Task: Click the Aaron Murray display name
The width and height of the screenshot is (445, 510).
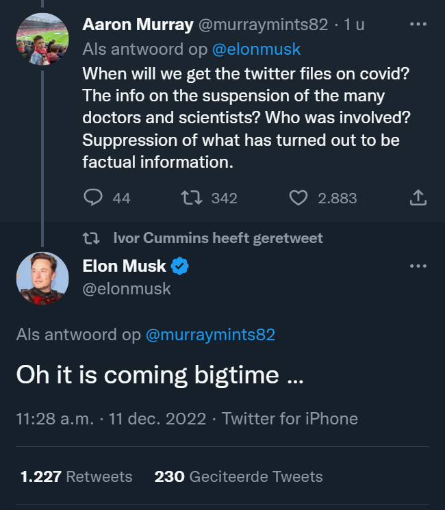Action: [x=138, y=25]
